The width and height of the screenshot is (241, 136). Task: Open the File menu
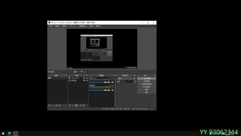(x=51, y=26)
